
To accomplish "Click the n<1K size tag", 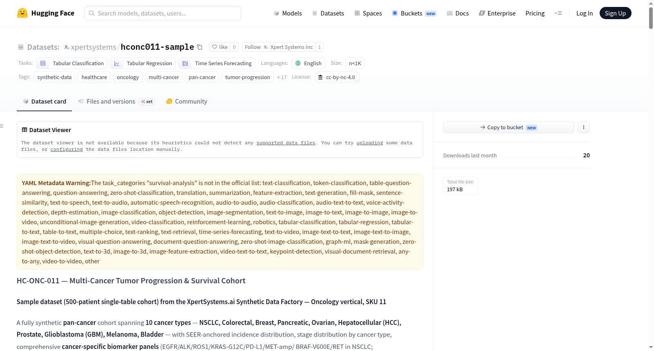I will [355, 63].
